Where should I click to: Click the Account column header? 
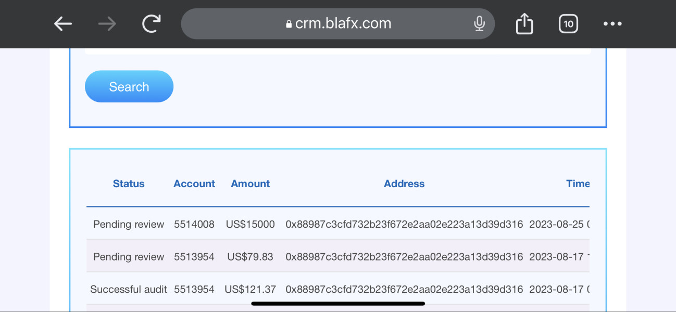[194, 184]
